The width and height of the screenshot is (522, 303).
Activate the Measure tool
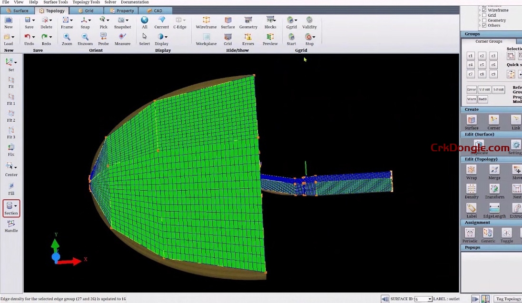coord(122,38)
